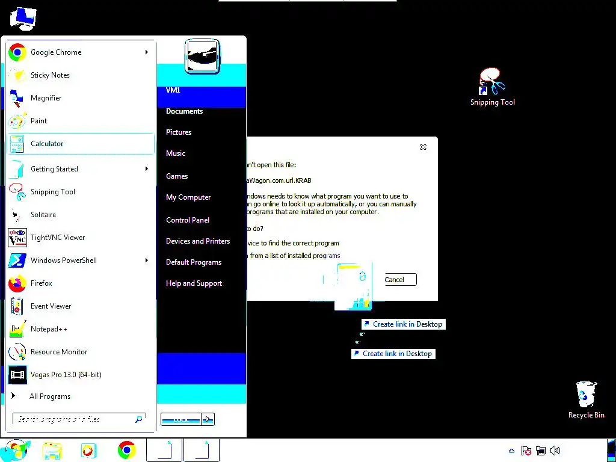Open File Explorer from the taskbar

pyautogui.click(x=52, y=451)
